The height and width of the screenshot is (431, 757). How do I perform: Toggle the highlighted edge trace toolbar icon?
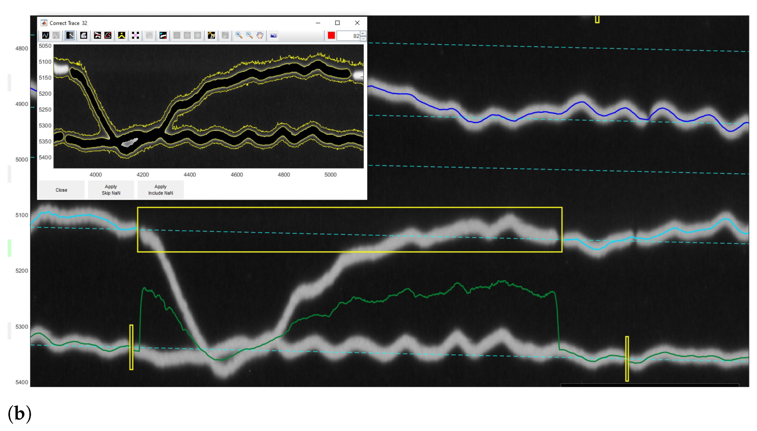click(70, 35)
